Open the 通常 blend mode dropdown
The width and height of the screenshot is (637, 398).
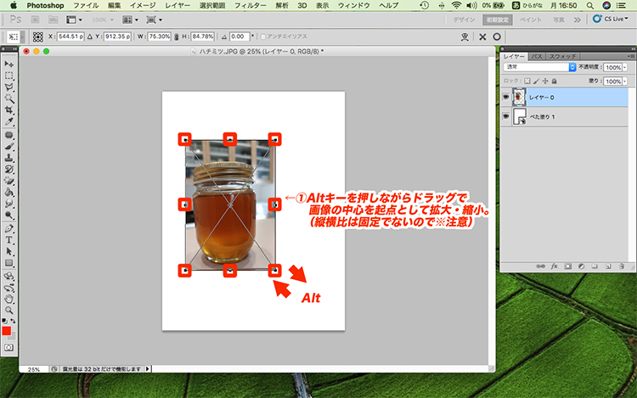(x=539, y=67)
